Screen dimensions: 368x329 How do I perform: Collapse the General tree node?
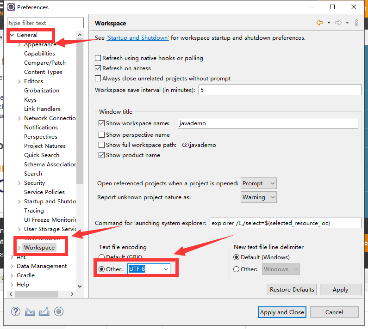coord(12,35)
